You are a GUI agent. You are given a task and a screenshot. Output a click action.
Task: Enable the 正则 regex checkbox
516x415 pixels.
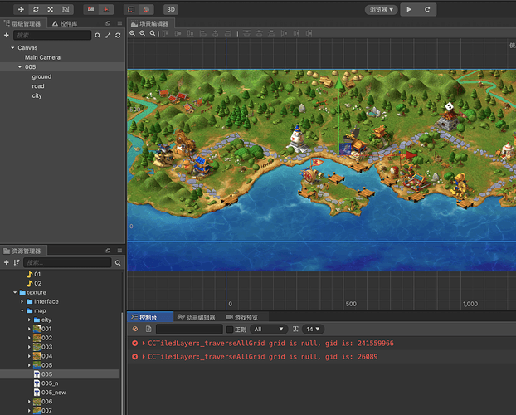230,330
